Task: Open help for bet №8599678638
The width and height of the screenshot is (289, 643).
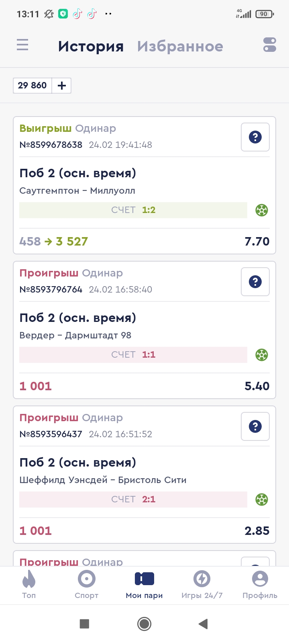Action: pos(255,137)
